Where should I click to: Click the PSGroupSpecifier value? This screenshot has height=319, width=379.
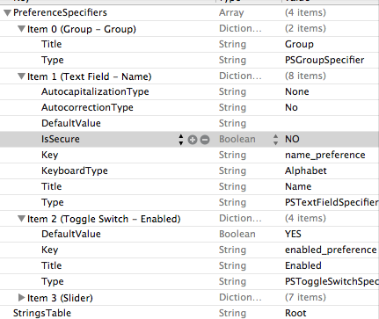(324, 60)
